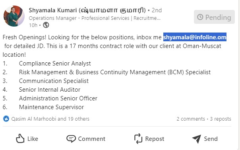Click the Send paper plane icon
Screen dimensions: 240x150
point(197,139)
